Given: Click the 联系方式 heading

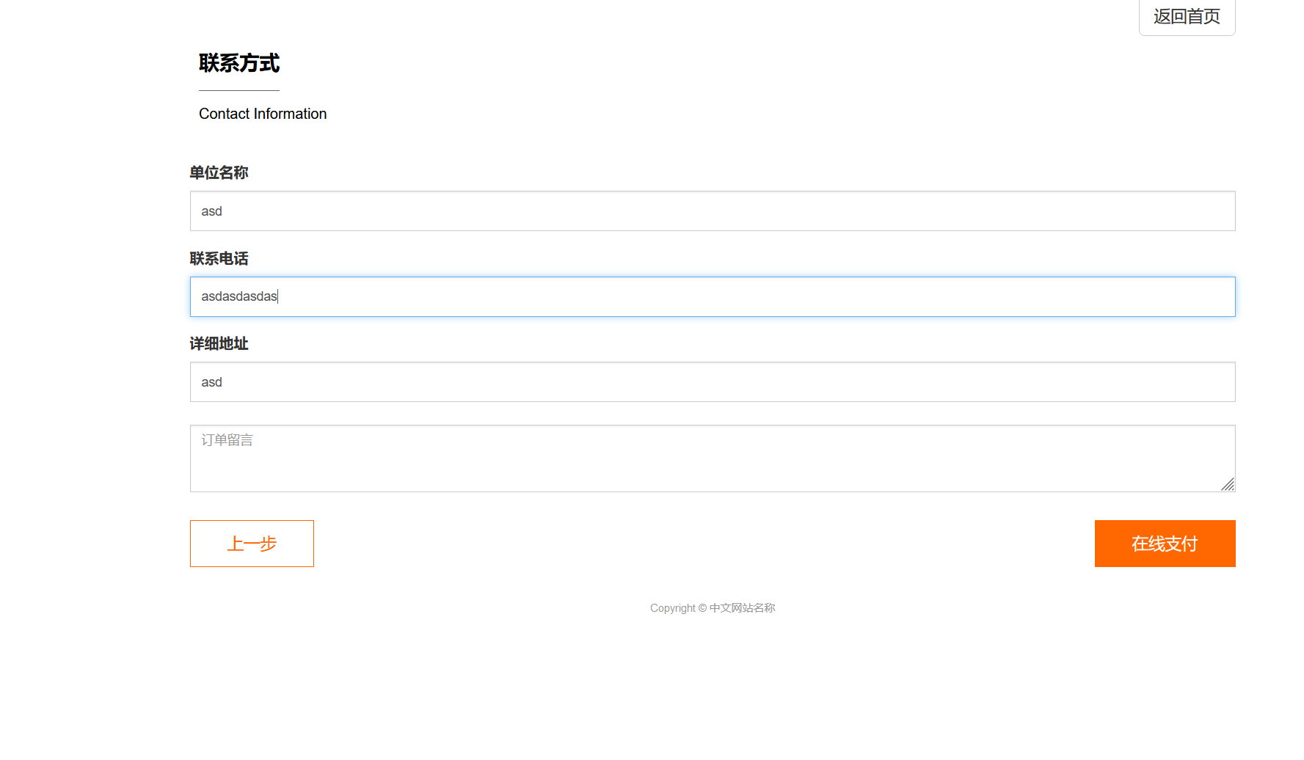Looking at the screenshot, I should point(239,63).
